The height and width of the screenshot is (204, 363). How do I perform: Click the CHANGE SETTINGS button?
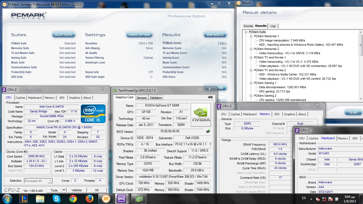click(x=139, y=35)
